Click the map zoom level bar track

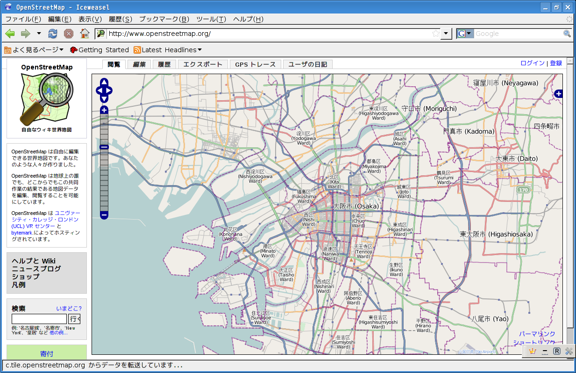pyautogui.click(x=104, y=163)
